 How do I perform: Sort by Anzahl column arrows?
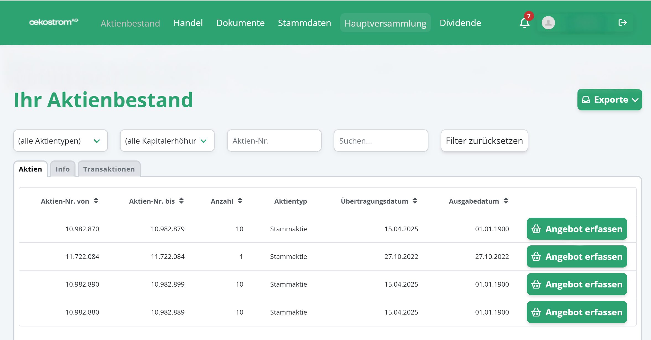pyautogui.click(x=240, y=201)
